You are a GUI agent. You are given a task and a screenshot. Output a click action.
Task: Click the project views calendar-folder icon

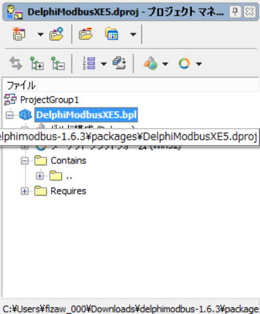(x=112, y=34)
